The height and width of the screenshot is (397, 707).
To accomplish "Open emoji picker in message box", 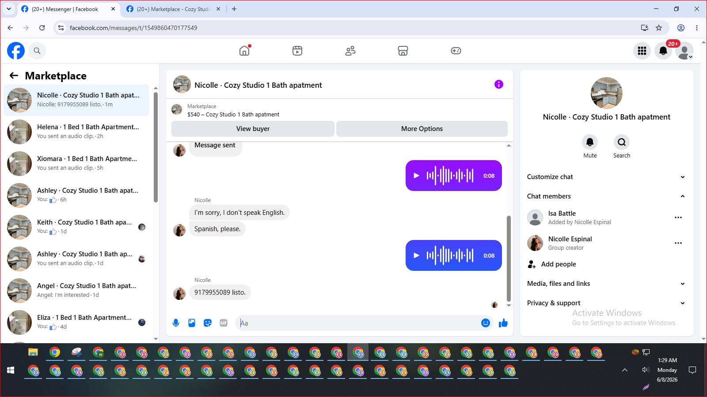I will tap(486, 323).
